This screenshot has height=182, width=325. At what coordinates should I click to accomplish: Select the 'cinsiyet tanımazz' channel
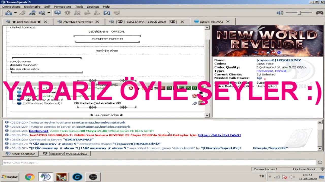pos(23,27)
